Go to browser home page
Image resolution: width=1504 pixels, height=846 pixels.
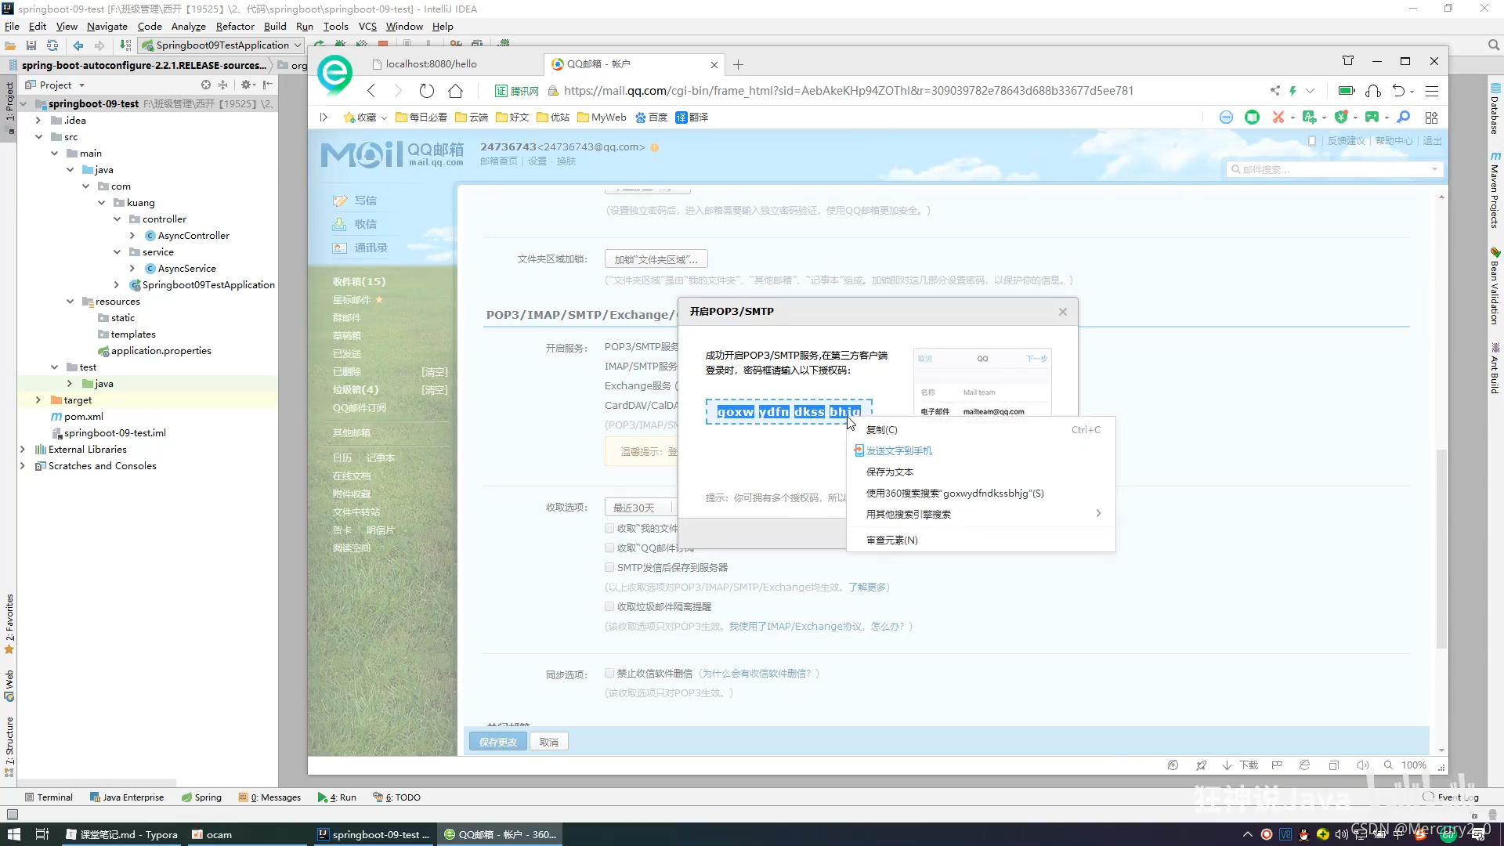pyautogui.click(x=455, y=91)
